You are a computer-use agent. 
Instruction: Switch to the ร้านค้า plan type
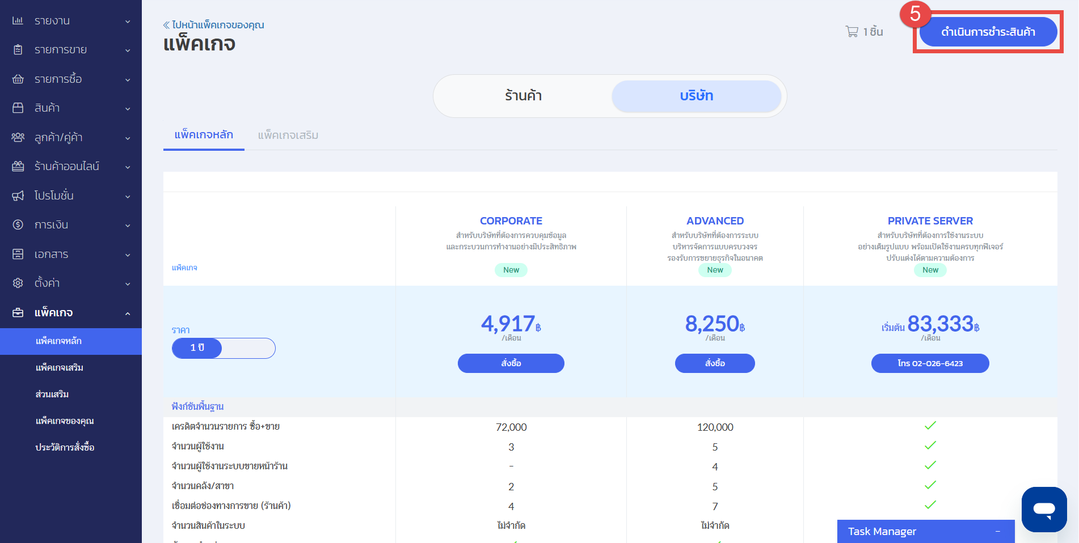[523, 96]
